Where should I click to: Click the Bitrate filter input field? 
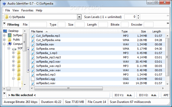click(x=125, y=25)
